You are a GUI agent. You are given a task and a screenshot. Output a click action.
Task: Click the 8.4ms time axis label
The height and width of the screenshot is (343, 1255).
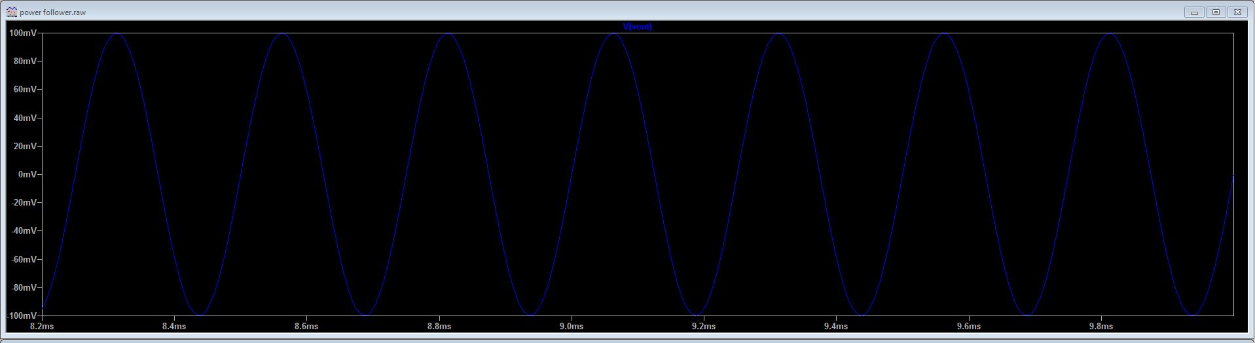coord(174,326)
